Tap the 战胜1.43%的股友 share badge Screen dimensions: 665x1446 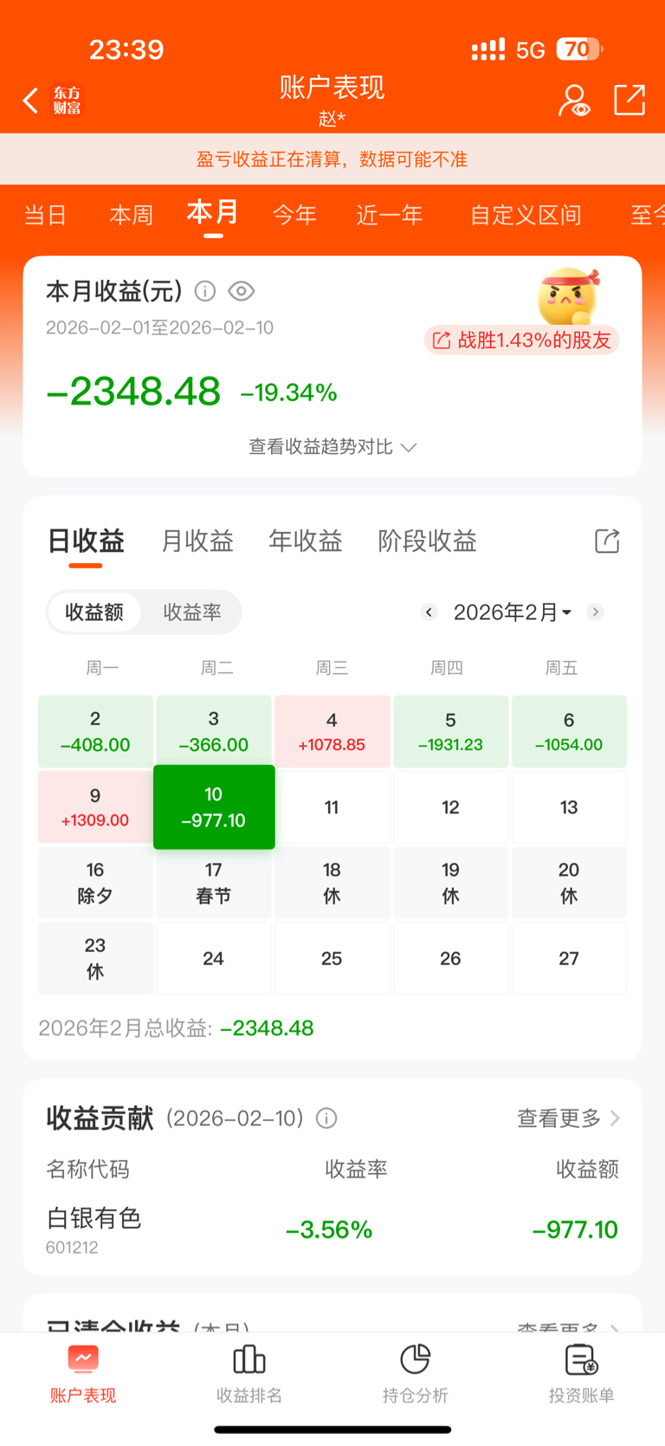tap(522, 340)
